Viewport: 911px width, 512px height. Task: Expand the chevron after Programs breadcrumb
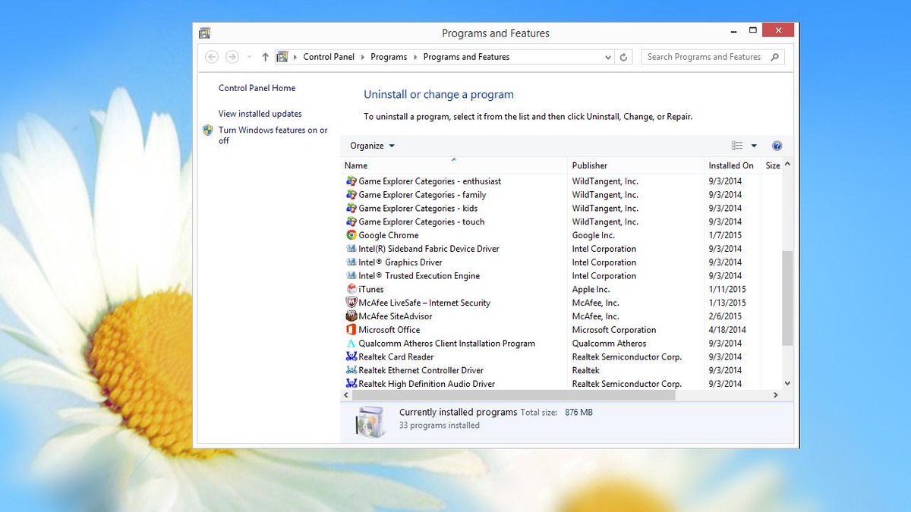coord(415,57)
